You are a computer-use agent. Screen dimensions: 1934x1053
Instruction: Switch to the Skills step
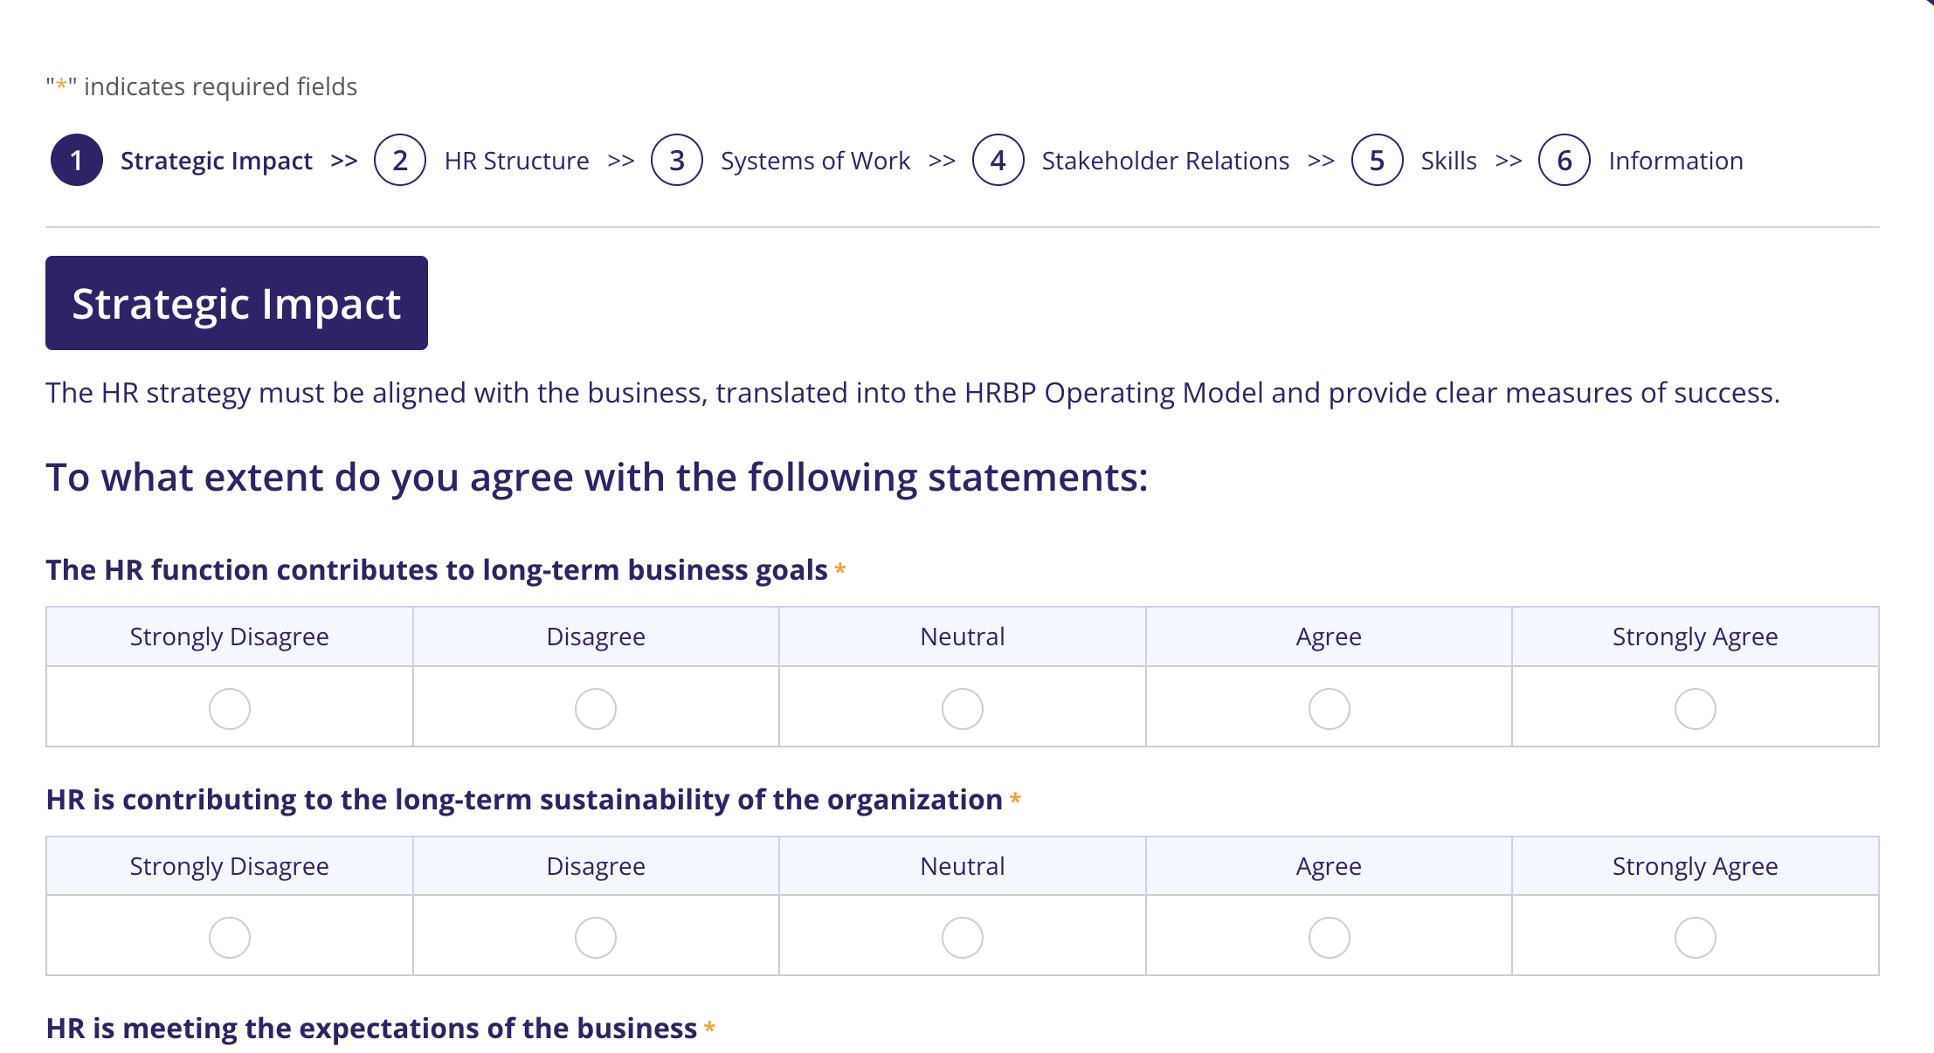(x=1448, y=161)
